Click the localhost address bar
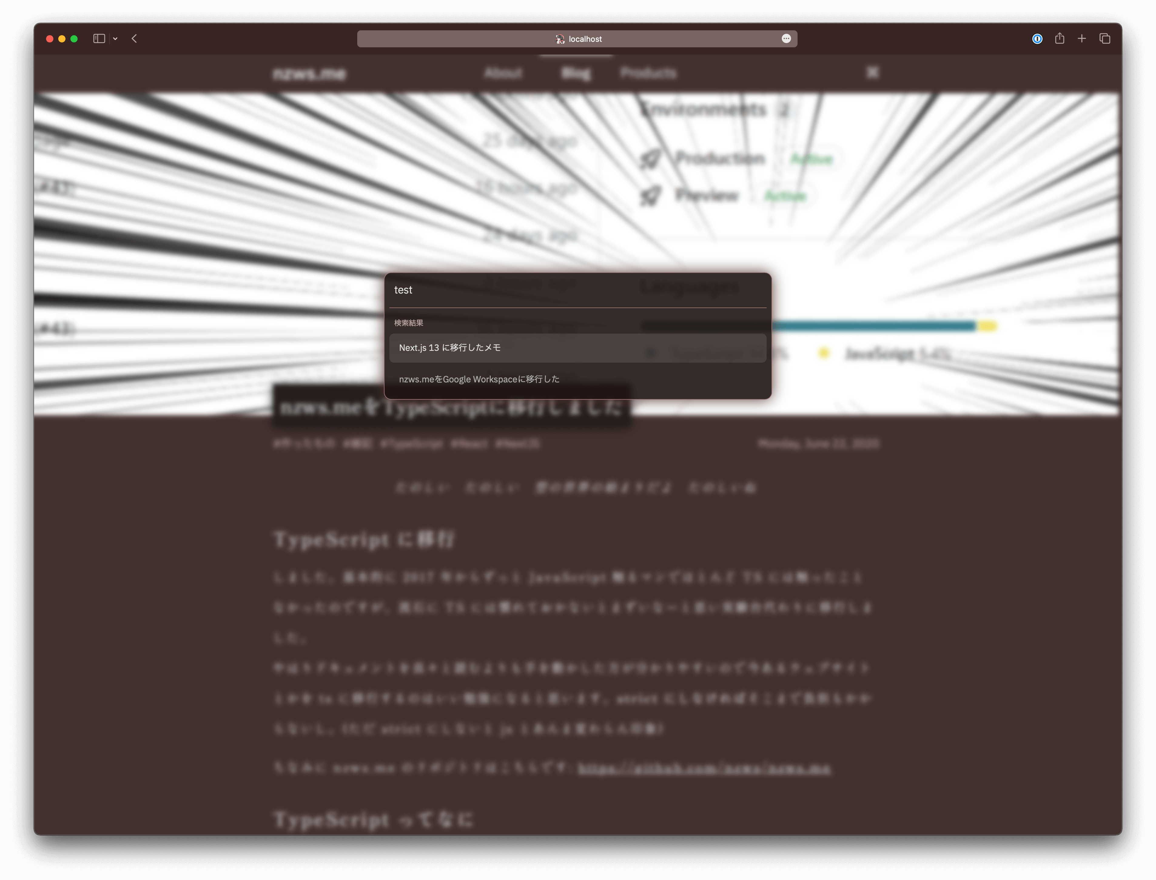 point(577,39)
